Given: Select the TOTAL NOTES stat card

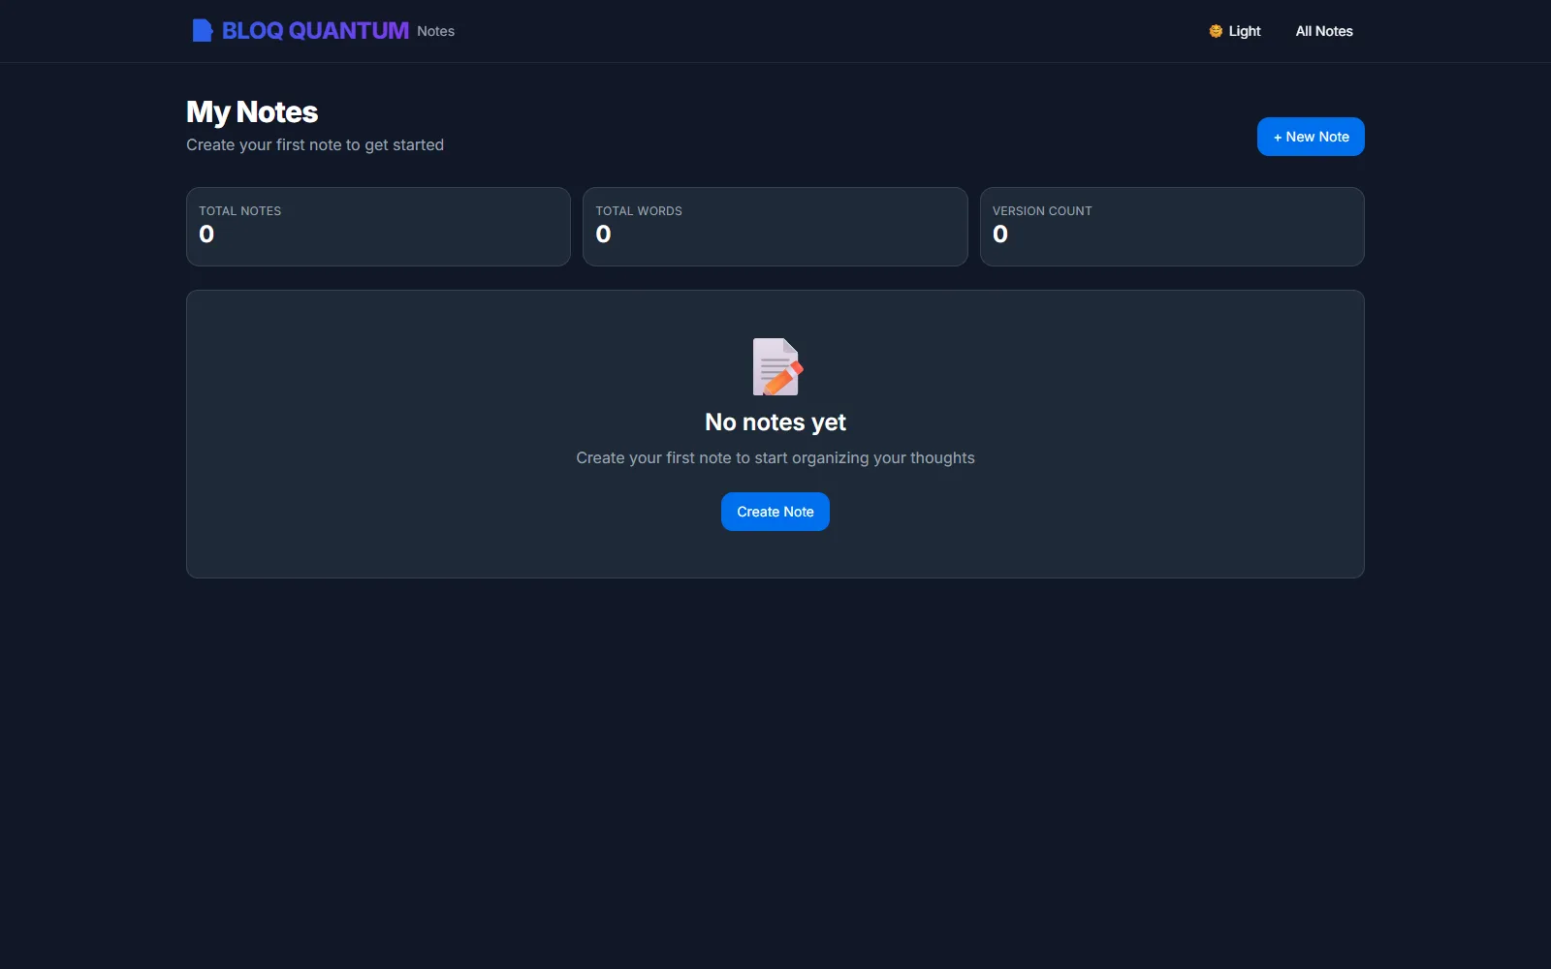Looking at the screenshot, I should tap(378, 227).
